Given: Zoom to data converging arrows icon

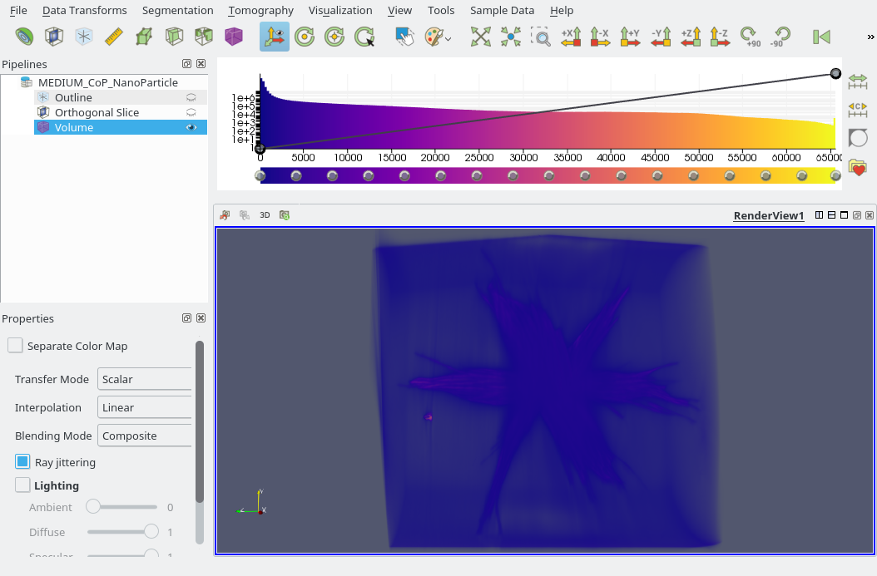Looking at the screenshot, I should tap(511, 37).
